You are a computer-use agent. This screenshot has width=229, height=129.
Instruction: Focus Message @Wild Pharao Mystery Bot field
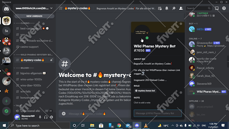pos(158,113)
